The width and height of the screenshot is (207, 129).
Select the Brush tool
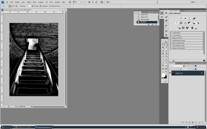point(166,51)
